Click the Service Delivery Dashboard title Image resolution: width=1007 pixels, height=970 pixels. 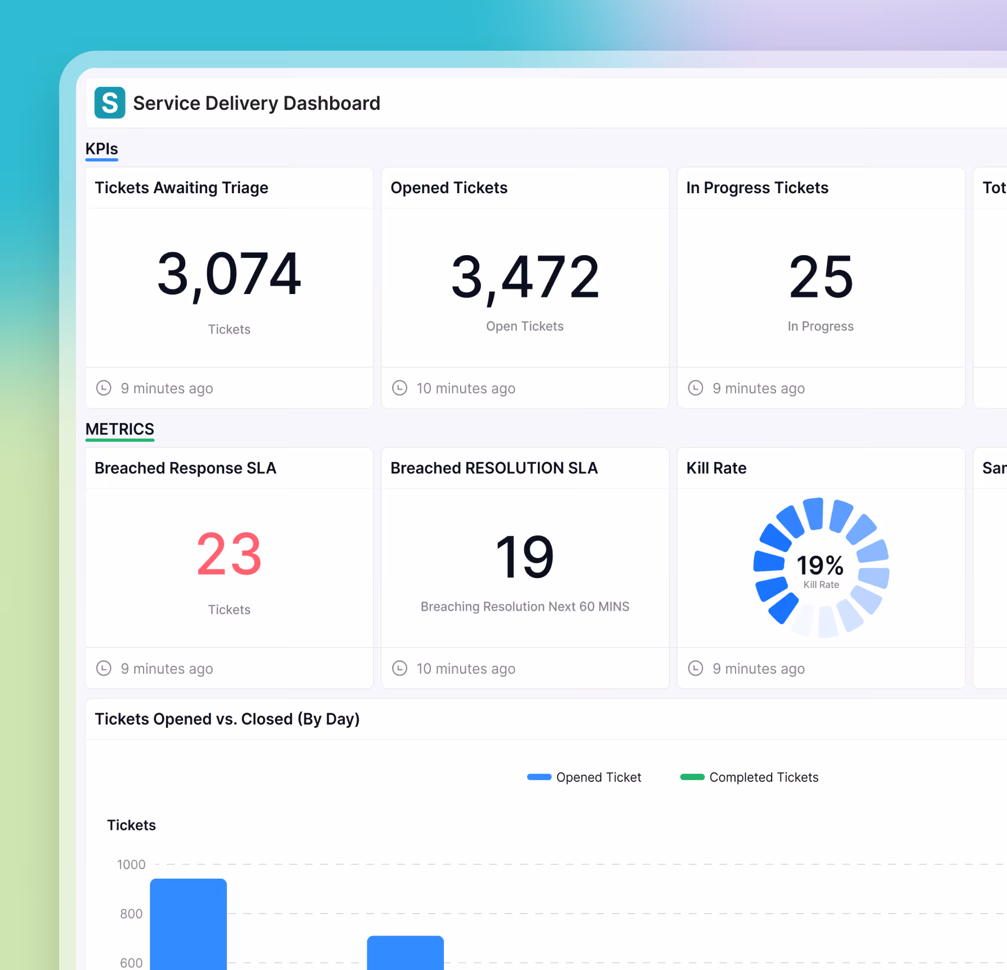(x=257, y=103)
